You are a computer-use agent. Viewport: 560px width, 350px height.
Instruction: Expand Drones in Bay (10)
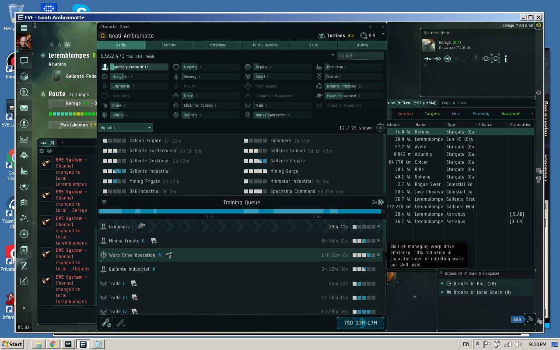(x=442, y=283)
